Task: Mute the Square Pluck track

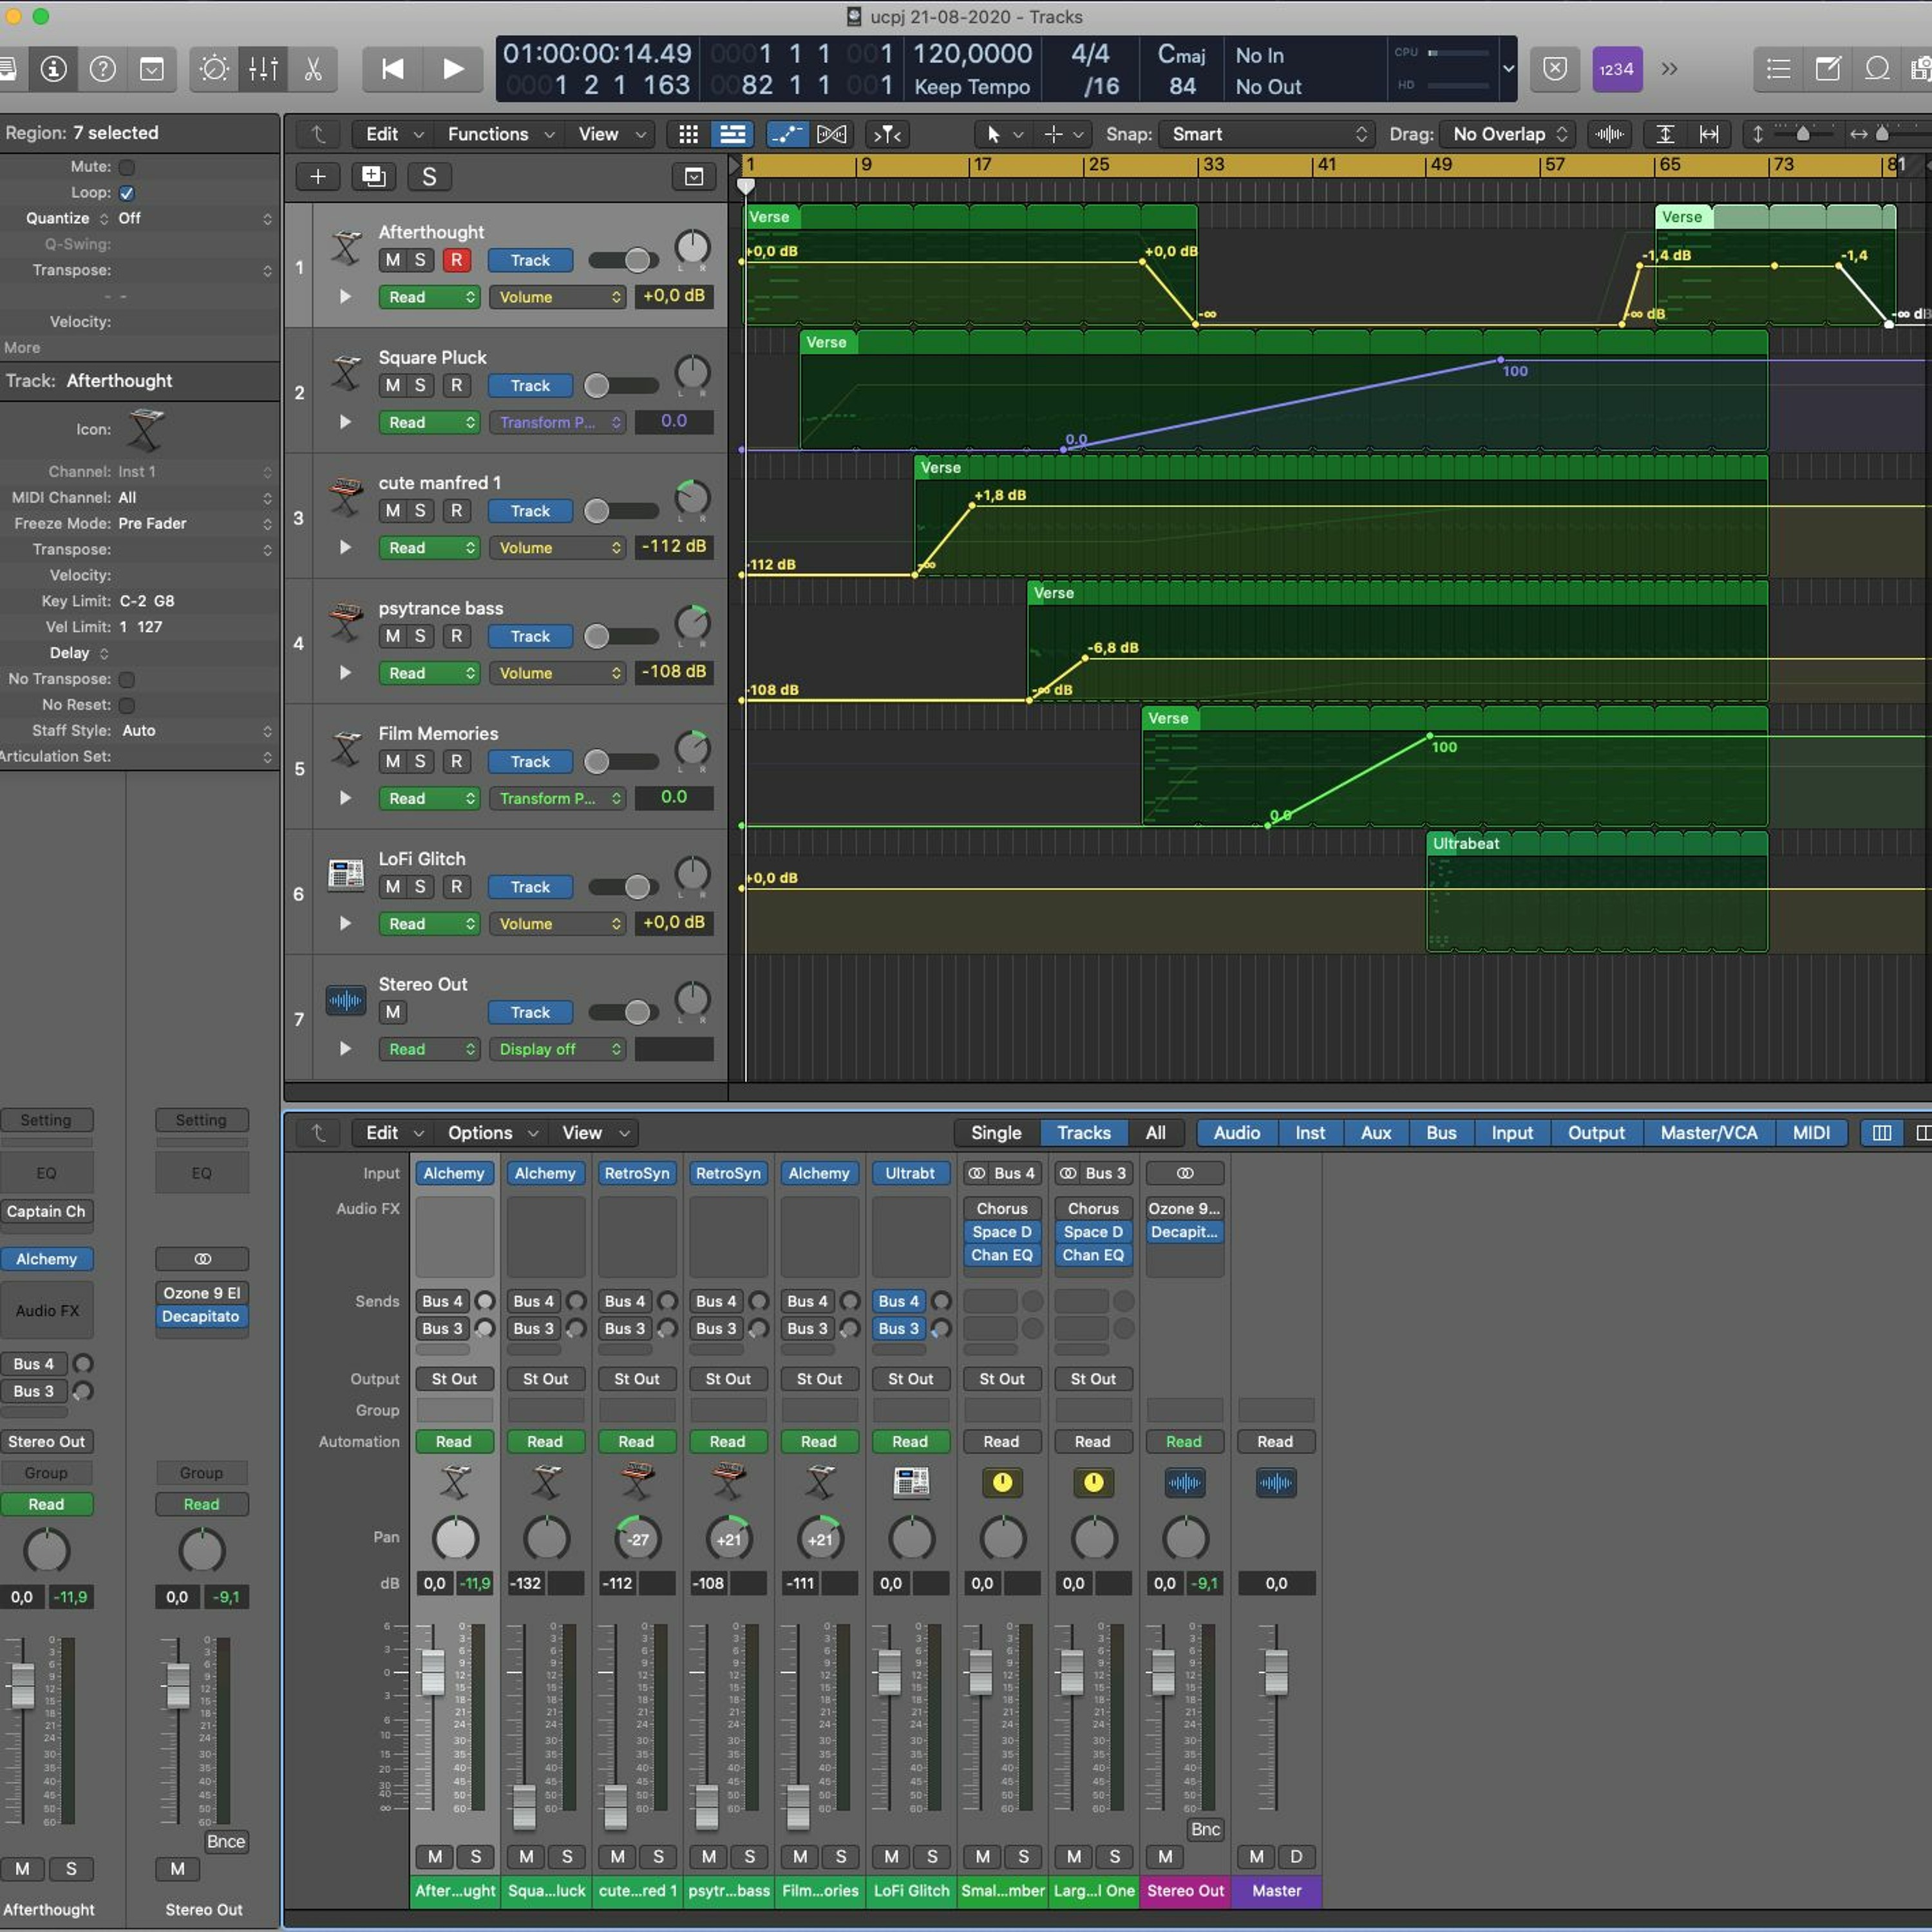Action: [x=393, y=386]
